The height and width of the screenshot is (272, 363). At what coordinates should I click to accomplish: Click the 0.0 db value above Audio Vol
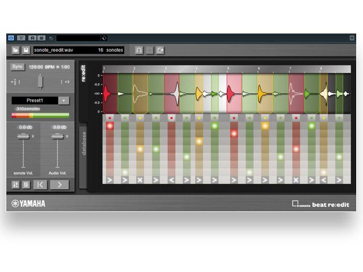60,127
